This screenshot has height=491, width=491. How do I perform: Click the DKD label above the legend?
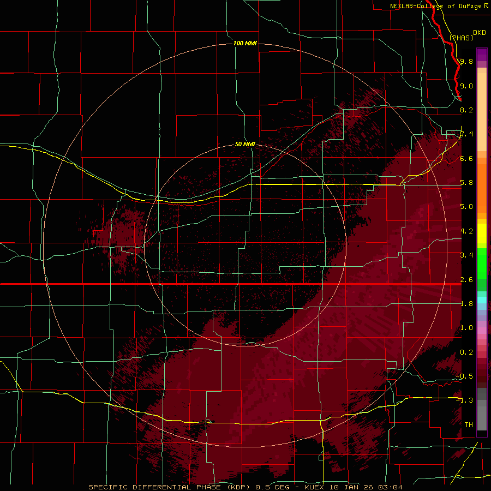click(480, 33)
